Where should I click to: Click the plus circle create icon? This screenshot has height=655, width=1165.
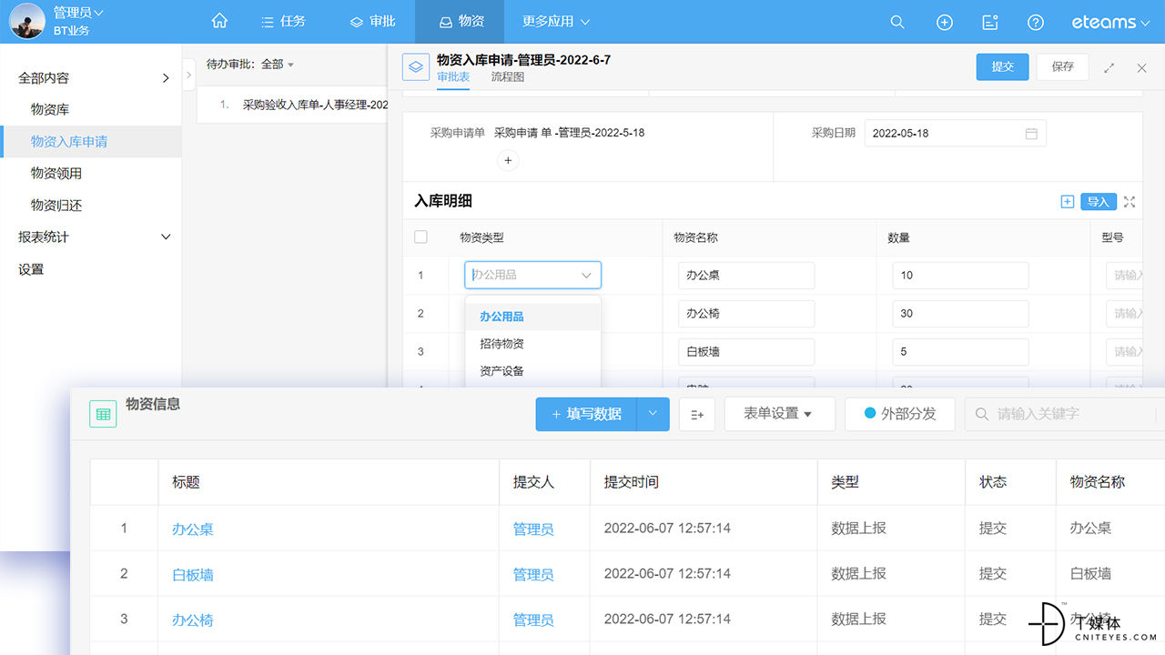pyautogui.click(x=945, y=23)
